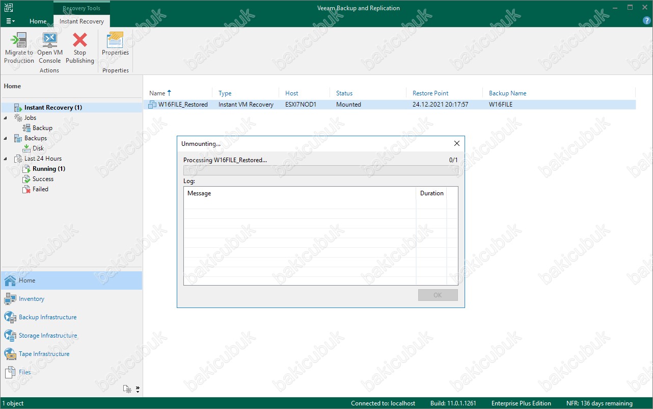Select the Failed sessions node
Viewport: 653px width, 409px height.
click(40, 189)
